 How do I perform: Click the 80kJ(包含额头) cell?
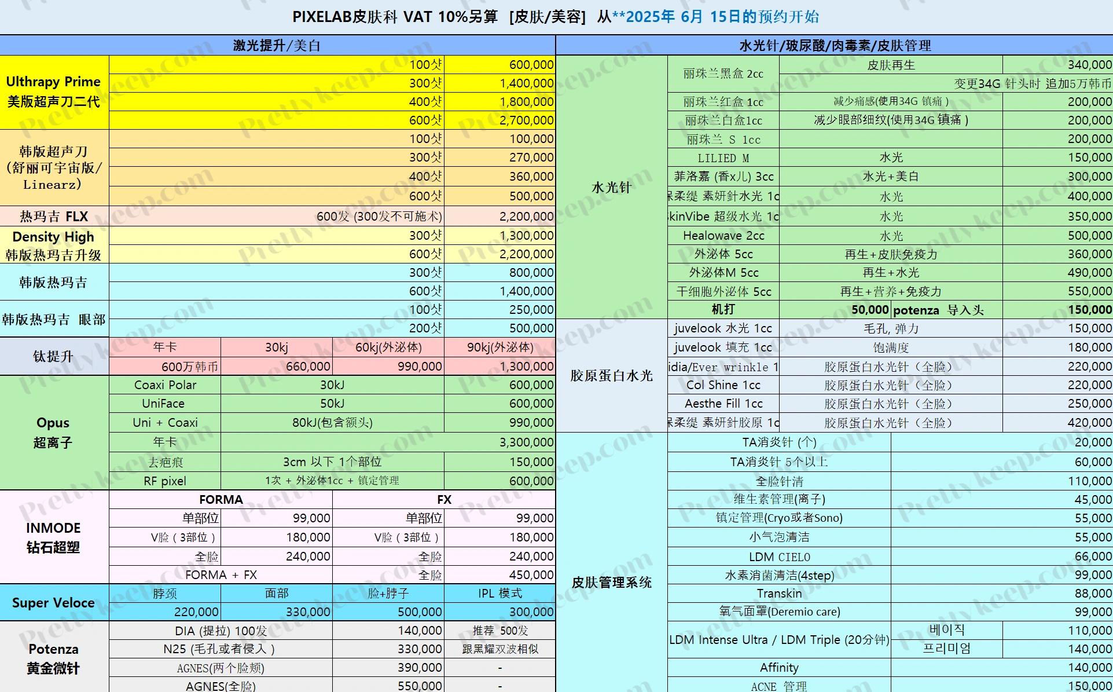(x=332, y=423)
